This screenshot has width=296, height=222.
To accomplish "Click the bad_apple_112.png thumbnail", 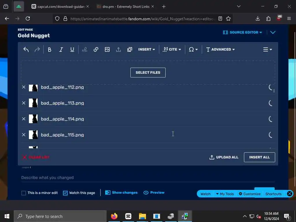I will click(x=33, y=88).
